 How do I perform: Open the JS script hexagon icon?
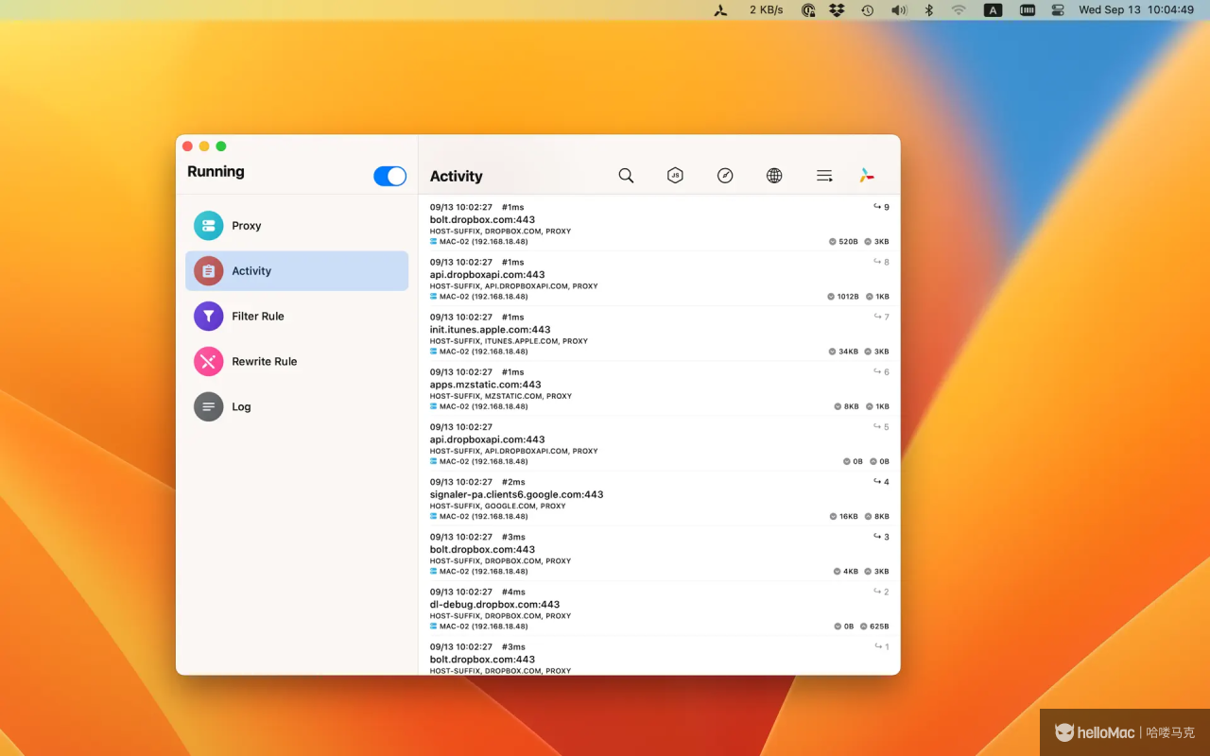pyautogui.click(x=675, y=176)
